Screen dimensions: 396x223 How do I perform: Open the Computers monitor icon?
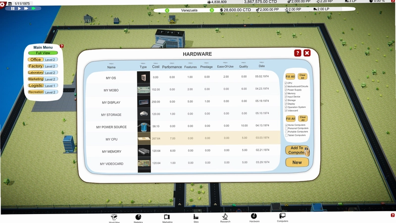282,216
